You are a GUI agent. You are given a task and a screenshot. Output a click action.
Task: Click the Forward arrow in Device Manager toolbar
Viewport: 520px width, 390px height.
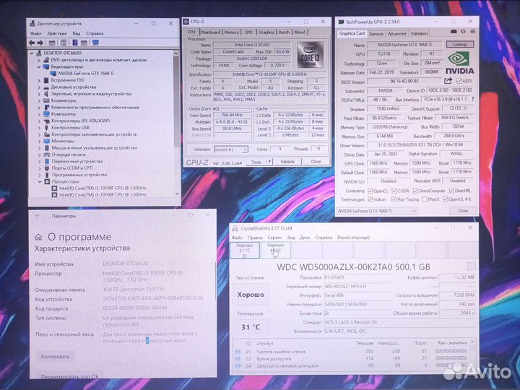(40, 43)
